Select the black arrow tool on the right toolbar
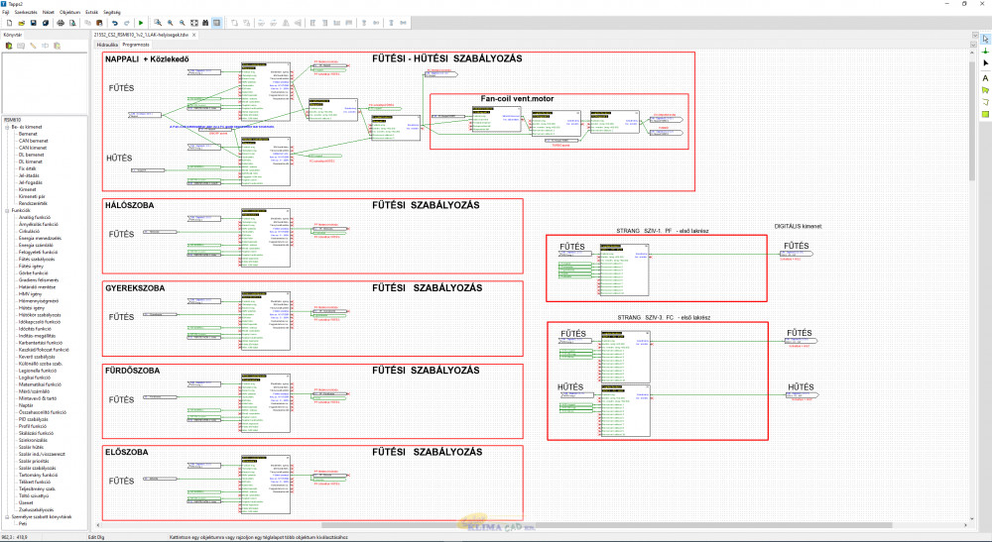992x542 pixels. (985, 63)
